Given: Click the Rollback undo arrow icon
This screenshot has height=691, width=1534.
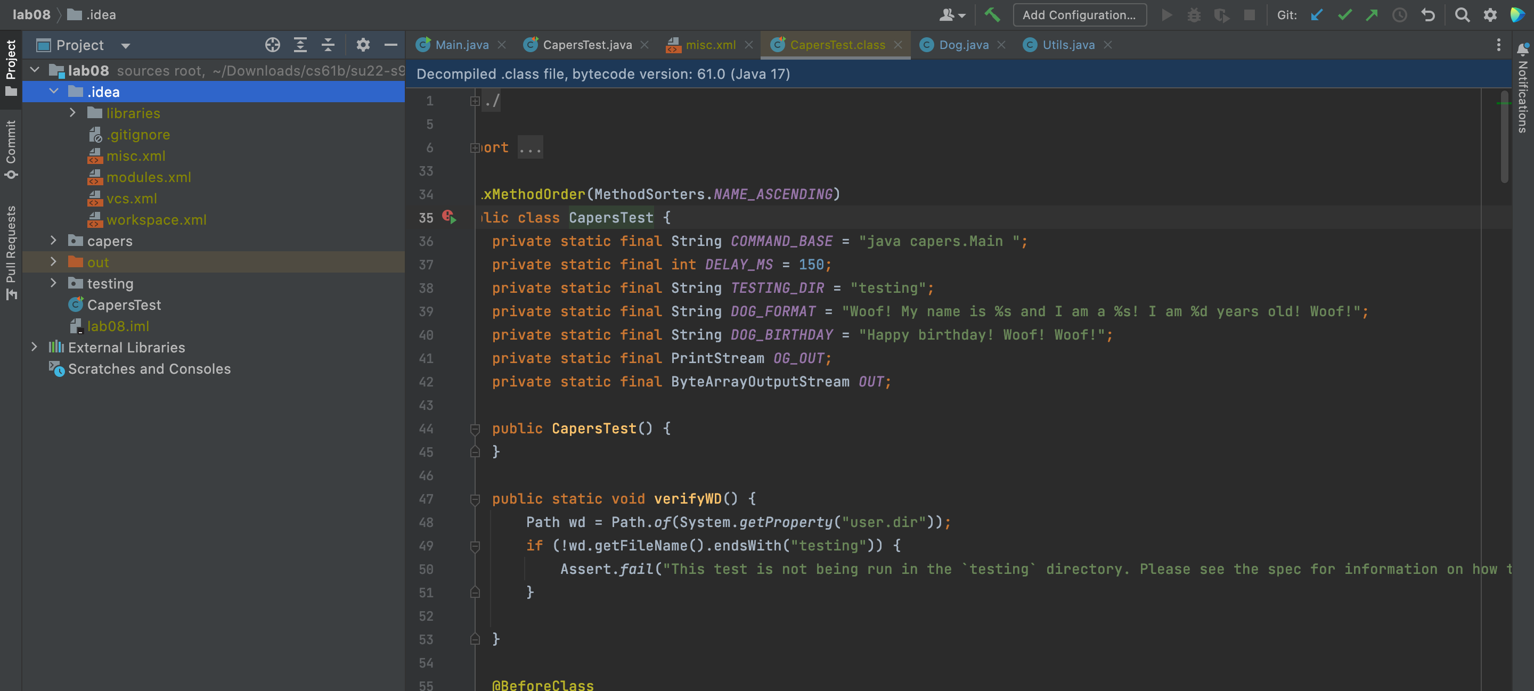Looking at the screenshot, I should [x=1427, y=15].
